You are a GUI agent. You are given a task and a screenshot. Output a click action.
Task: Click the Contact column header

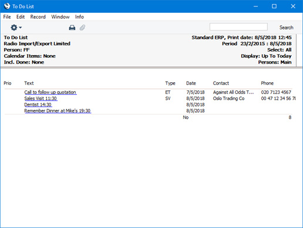point(221,83)
